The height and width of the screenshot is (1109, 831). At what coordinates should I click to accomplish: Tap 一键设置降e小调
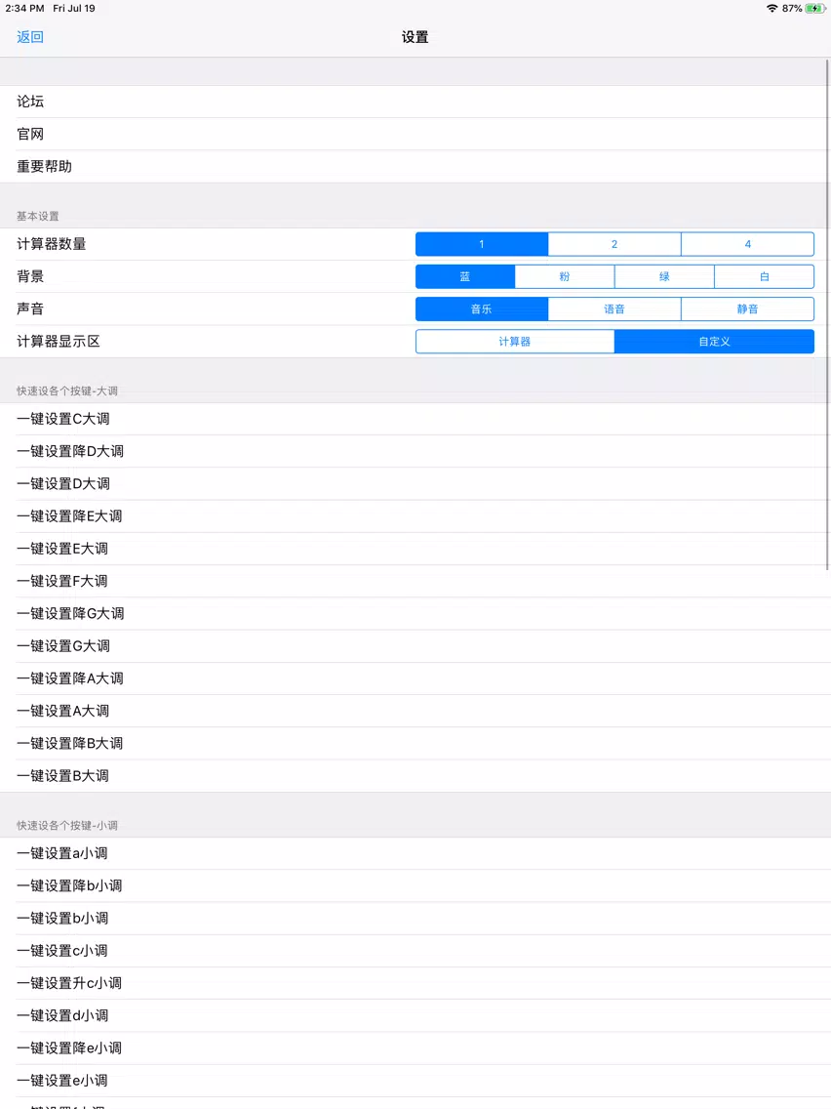415,1048
